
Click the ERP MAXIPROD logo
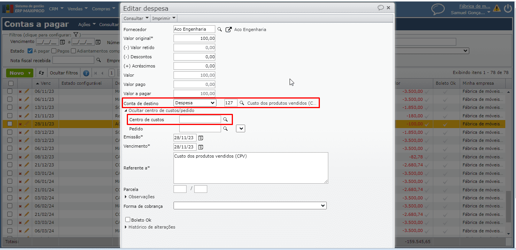tap(24, 8)
